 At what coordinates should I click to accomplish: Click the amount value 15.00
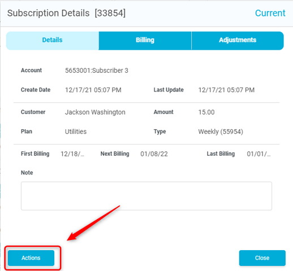(206, 112)
